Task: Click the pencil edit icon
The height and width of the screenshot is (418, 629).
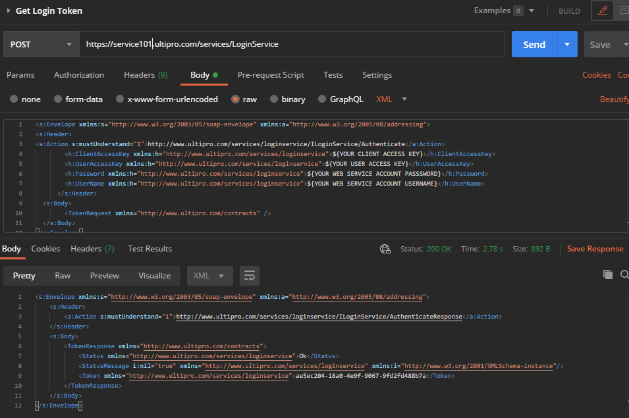Action: (603, 11)
